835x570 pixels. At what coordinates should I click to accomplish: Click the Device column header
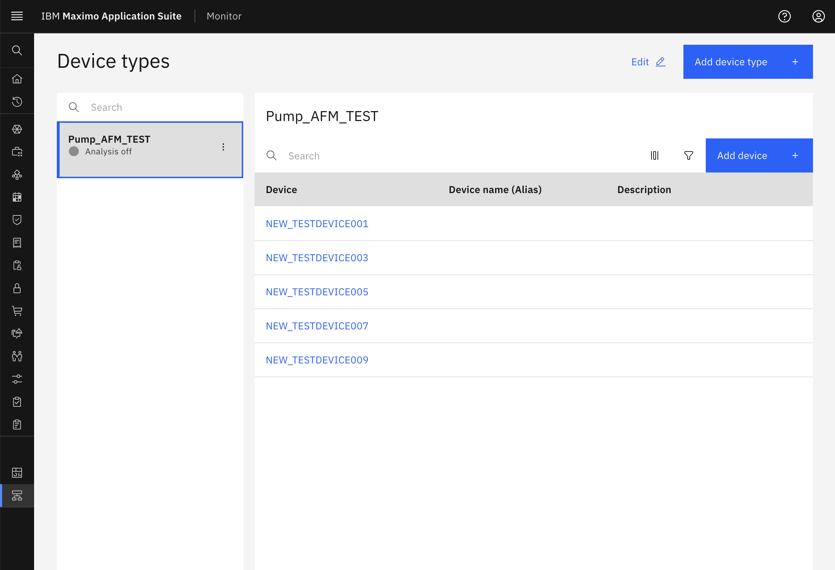pos(281,190)
